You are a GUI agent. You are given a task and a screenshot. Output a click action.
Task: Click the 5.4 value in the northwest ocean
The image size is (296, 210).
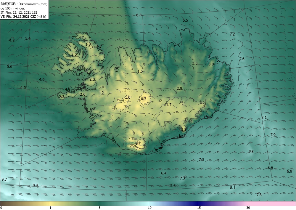[x=28, y=39]
